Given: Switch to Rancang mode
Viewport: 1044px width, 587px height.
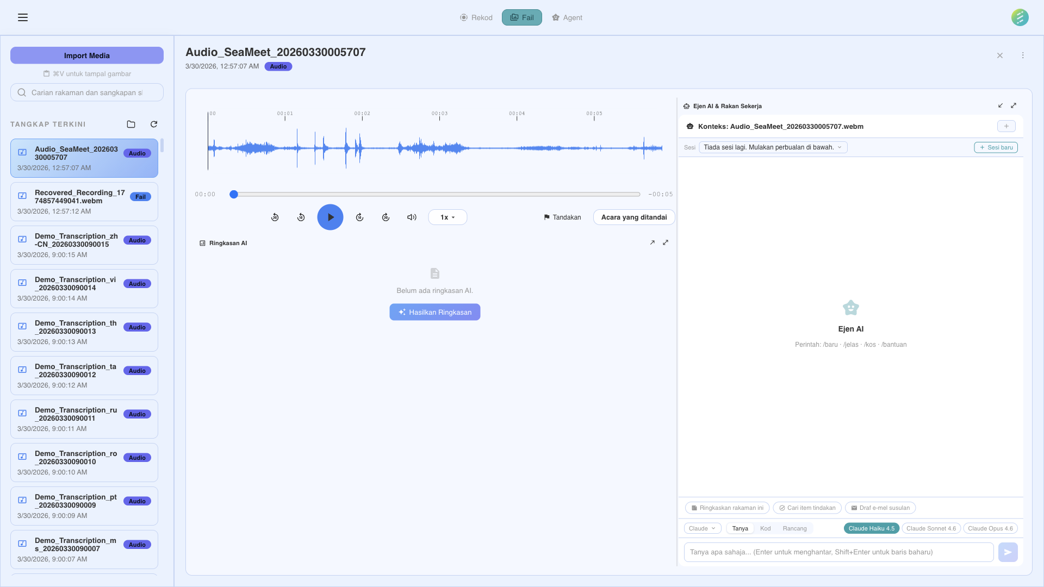Looking at the screenshot, I should [x=794, y=528].
